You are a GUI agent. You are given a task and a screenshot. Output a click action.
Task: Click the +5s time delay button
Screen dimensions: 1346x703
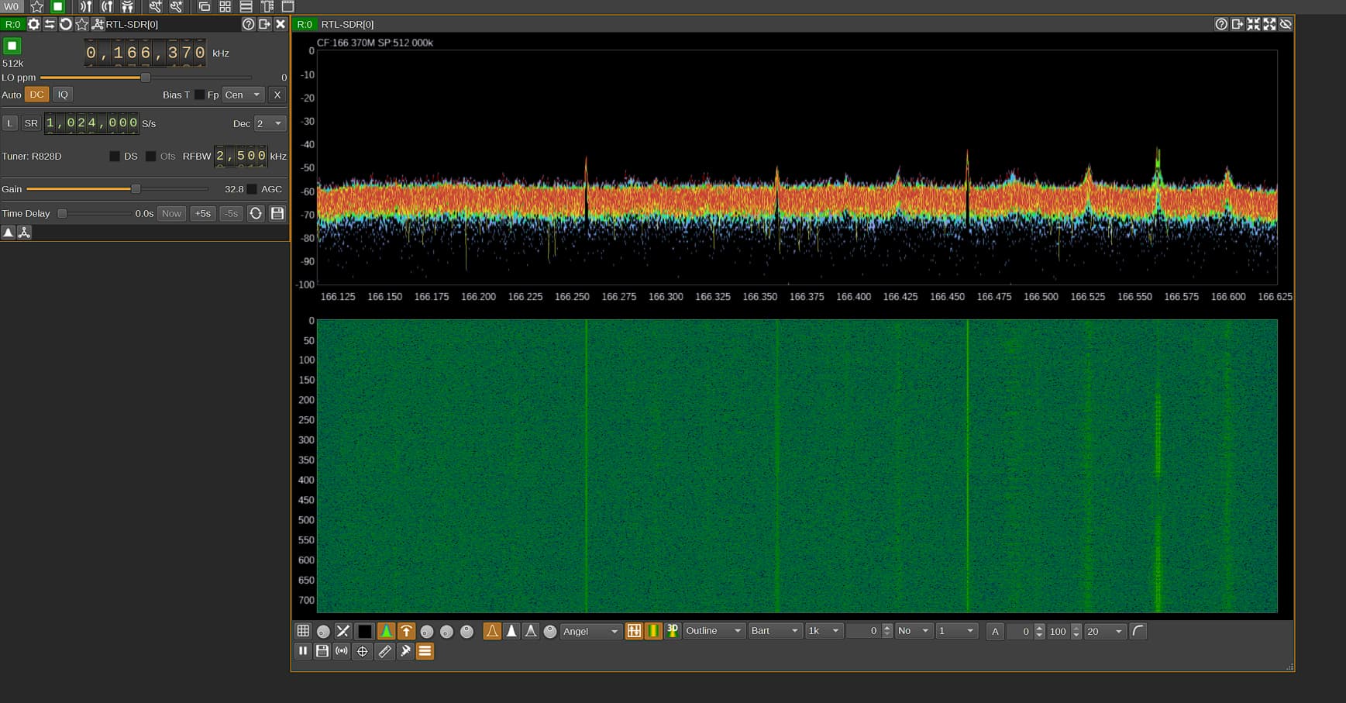tap(202, 213)
